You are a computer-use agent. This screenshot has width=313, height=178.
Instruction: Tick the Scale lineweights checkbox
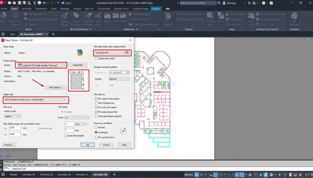tap(66, 136)
